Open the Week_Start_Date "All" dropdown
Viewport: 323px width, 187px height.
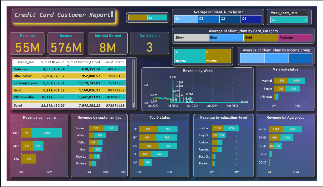(x=289, y=20)
